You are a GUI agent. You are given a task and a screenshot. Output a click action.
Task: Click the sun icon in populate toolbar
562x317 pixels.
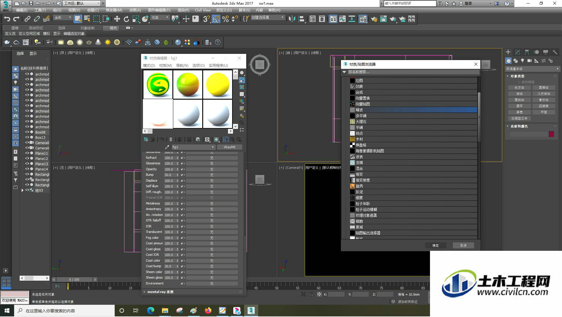(x=108, y=42)
